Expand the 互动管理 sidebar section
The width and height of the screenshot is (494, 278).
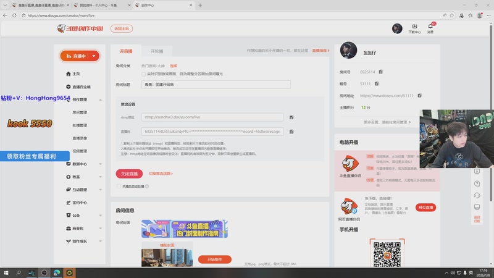(x=101, y=190)
